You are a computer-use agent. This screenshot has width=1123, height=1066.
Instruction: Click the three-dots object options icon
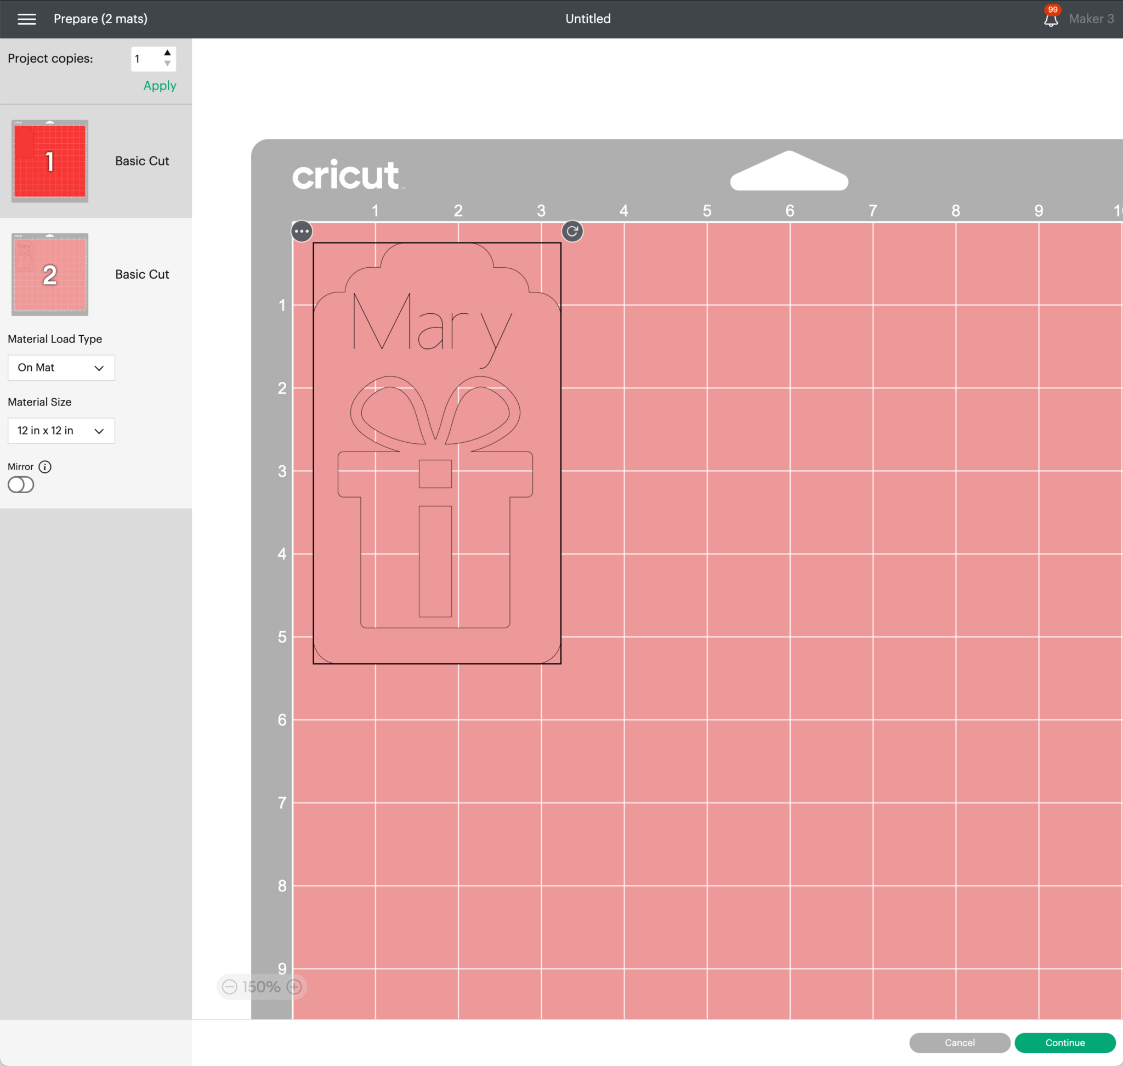tap(302, 232)
